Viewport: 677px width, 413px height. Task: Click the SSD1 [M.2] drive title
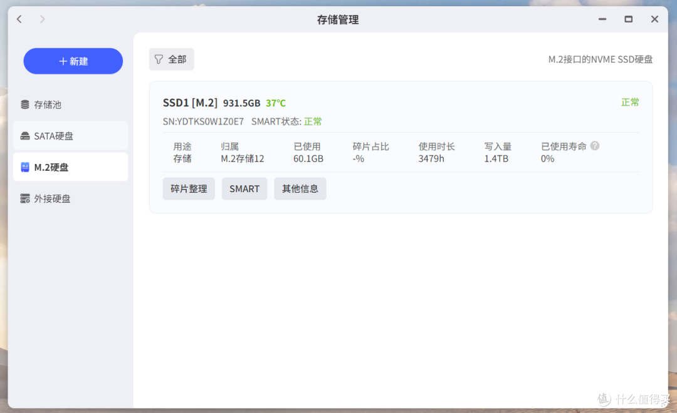(190, 103)
